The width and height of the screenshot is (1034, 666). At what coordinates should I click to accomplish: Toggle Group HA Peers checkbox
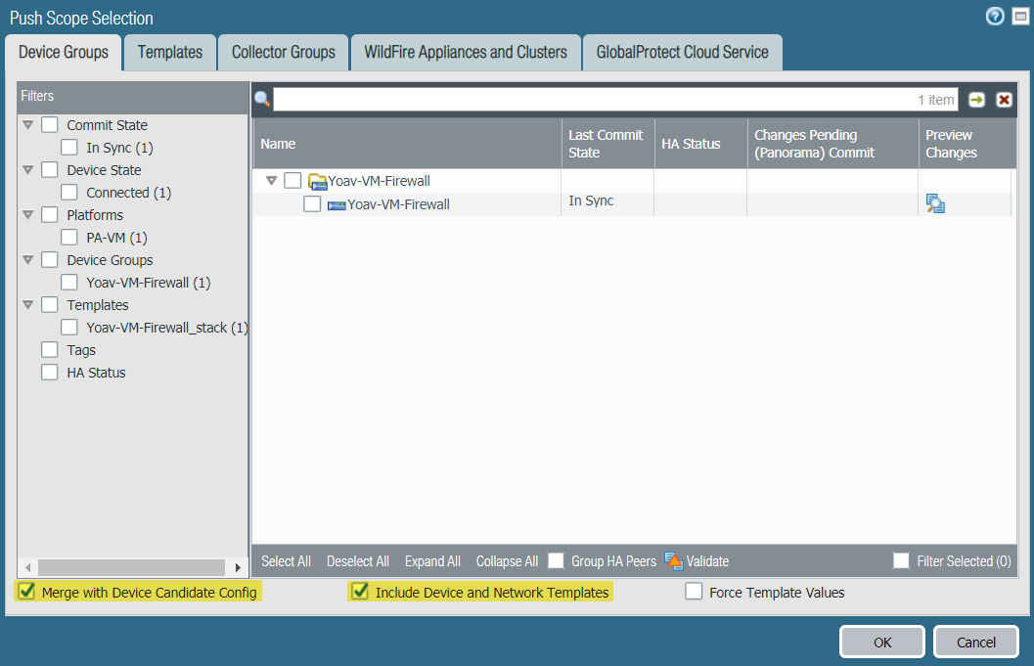click(x=557, y=560)
